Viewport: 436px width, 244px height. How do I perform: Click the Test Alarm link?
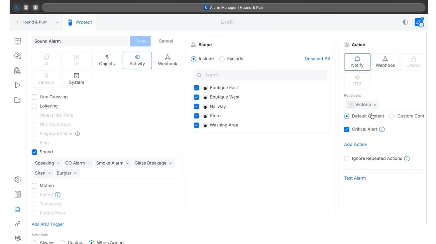pos(355,178)
